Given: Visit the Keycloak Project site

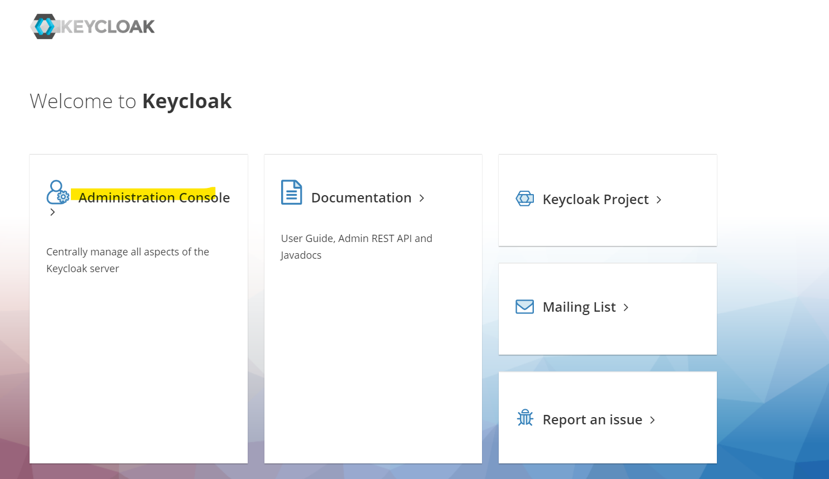Looking at the screenshot, I should (x=595, y=199).
